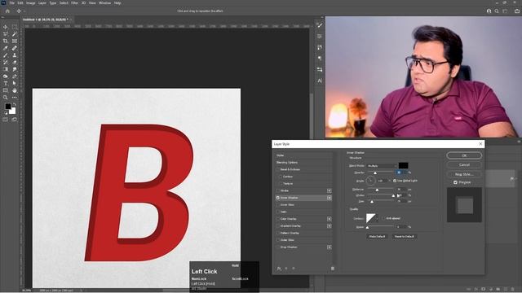Toggle the Use Global Light checkbox

pyautogui.click(x=395, y=181)
